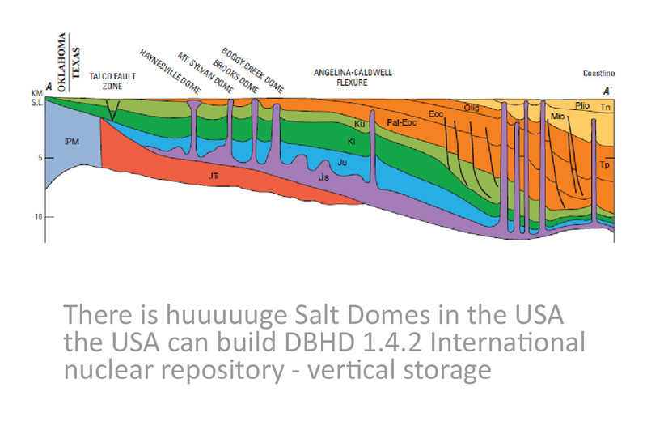
Task: Click the orange Pal-Eoc layer label
Action: pyautogui.click(x=401, y=122)
